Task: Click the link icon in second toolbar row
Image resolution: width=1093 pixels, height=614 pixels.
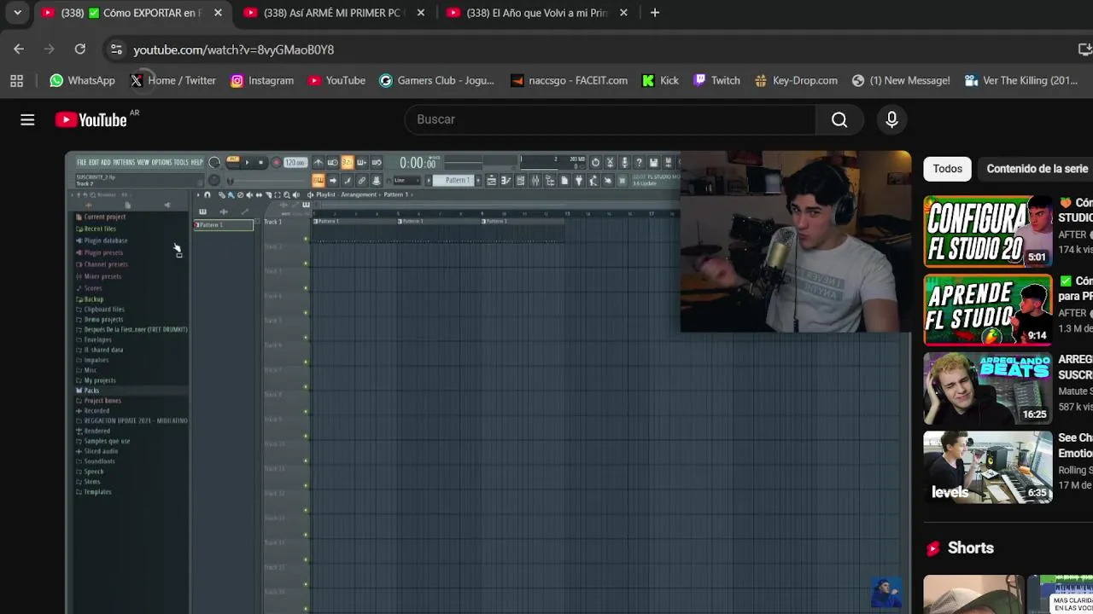Action: 362,181
